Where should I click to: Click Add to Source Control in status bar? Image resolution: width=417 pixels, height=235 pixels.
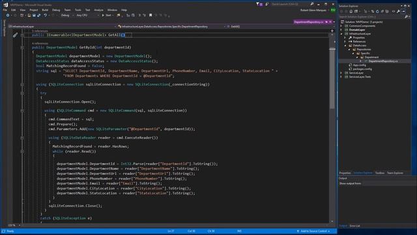313,231
